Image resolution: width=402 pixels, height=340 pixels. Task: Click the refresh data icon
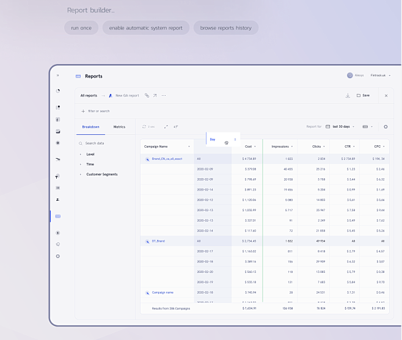click(144, 126)
